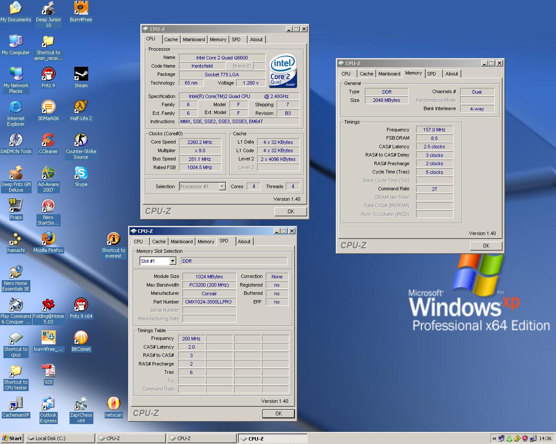The image size is (556, 444).
Task: Open the Mainboard tab in the Memory window
Action: (x=389, y=74)
